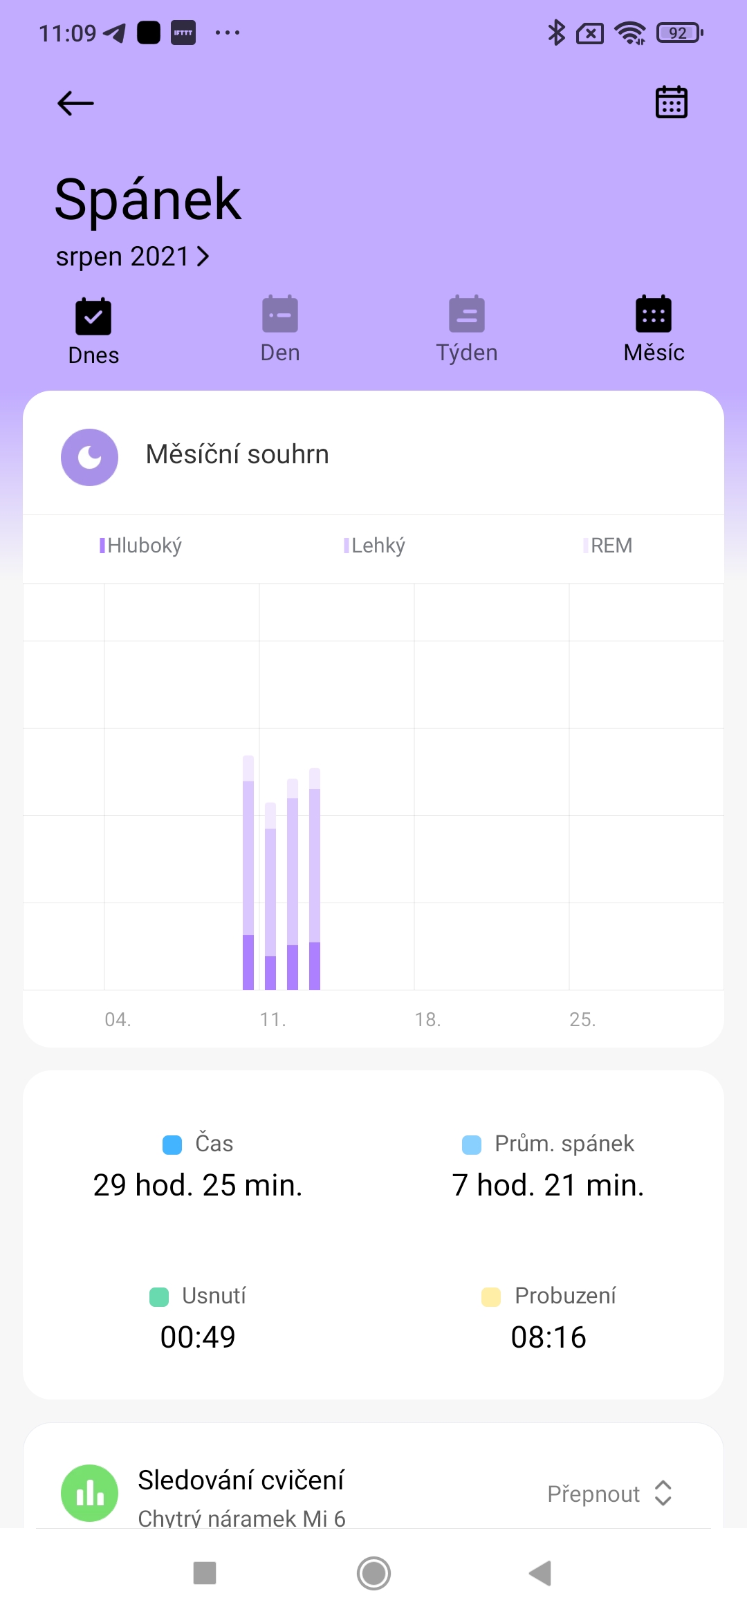The width and height of the screenshot is (747, 1618).
Task: Tap the Sledování cvičení title
Action: [241, 1480]
